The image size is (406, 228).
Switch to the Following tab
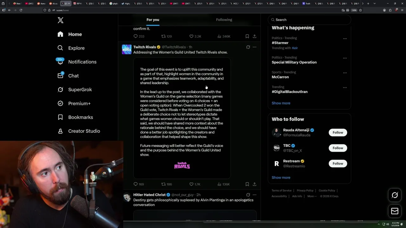click(224, 20)
